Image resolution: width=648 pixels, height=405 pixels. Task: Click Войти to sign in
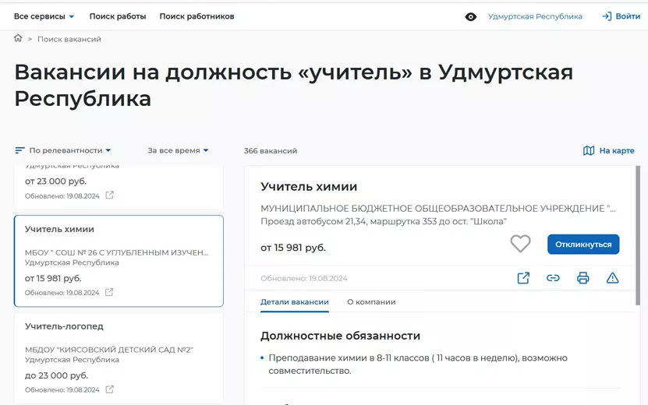pos(621,16)
